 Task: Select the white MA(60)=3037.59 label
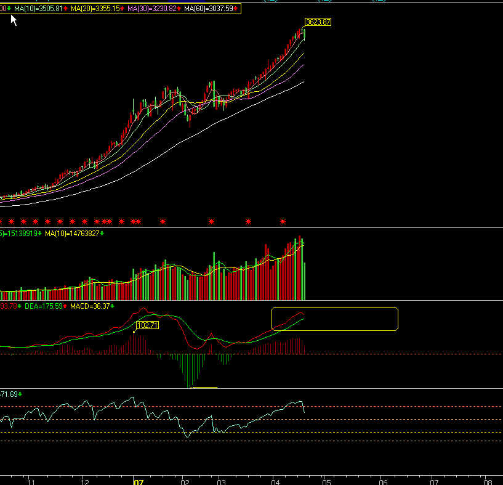coord(209,9)
